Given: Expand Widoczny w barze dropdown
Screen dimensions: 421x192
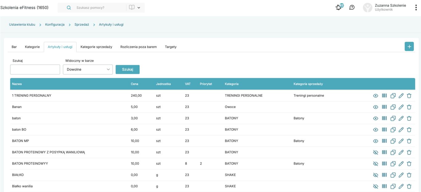Looking at the screenshot, I should click(88, 69).
